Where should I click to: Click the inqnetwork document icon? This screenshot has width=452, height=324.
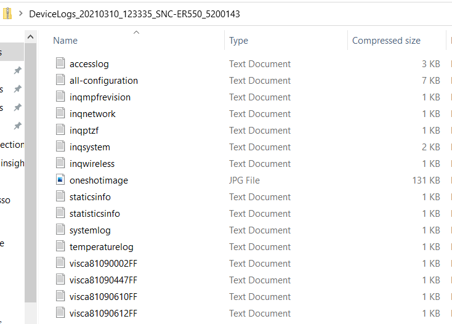point(60,113)
